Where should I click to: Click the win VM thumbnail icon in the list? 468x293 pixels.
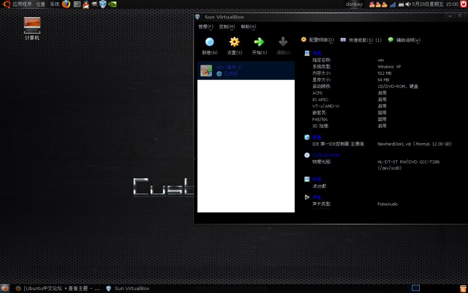click(x=206, y=70)
